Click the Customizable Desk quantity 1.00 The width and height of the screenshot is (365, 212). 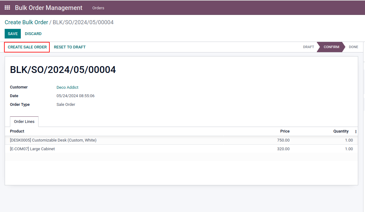(349, 140)
